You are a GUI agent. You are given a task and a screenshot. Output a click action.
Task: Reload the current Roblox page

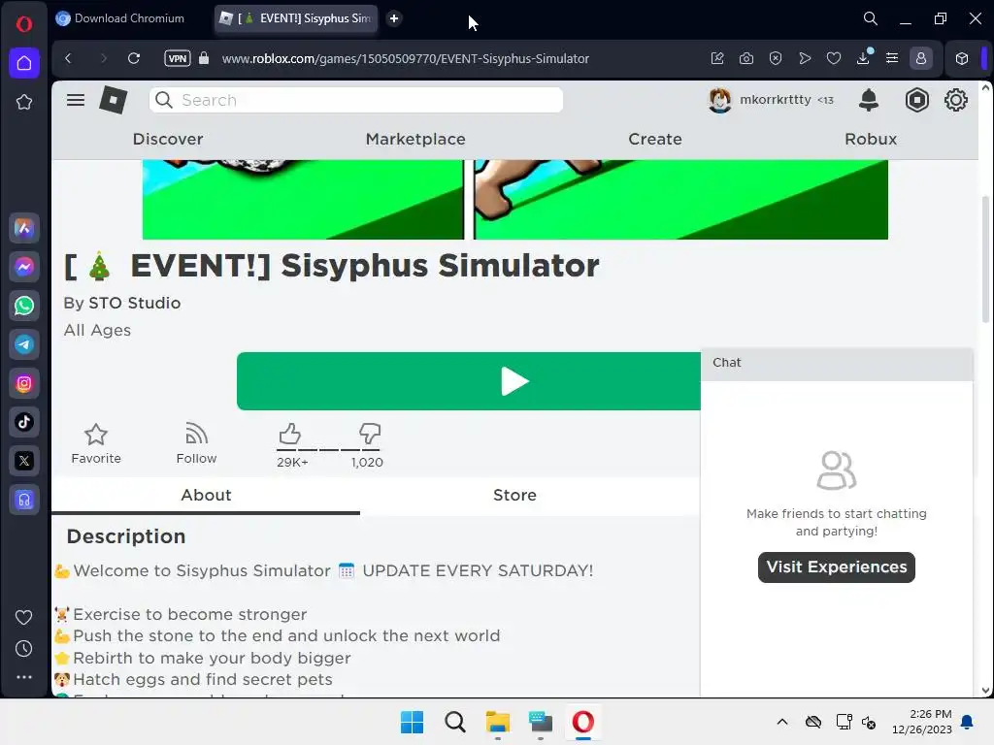[134, 58]
